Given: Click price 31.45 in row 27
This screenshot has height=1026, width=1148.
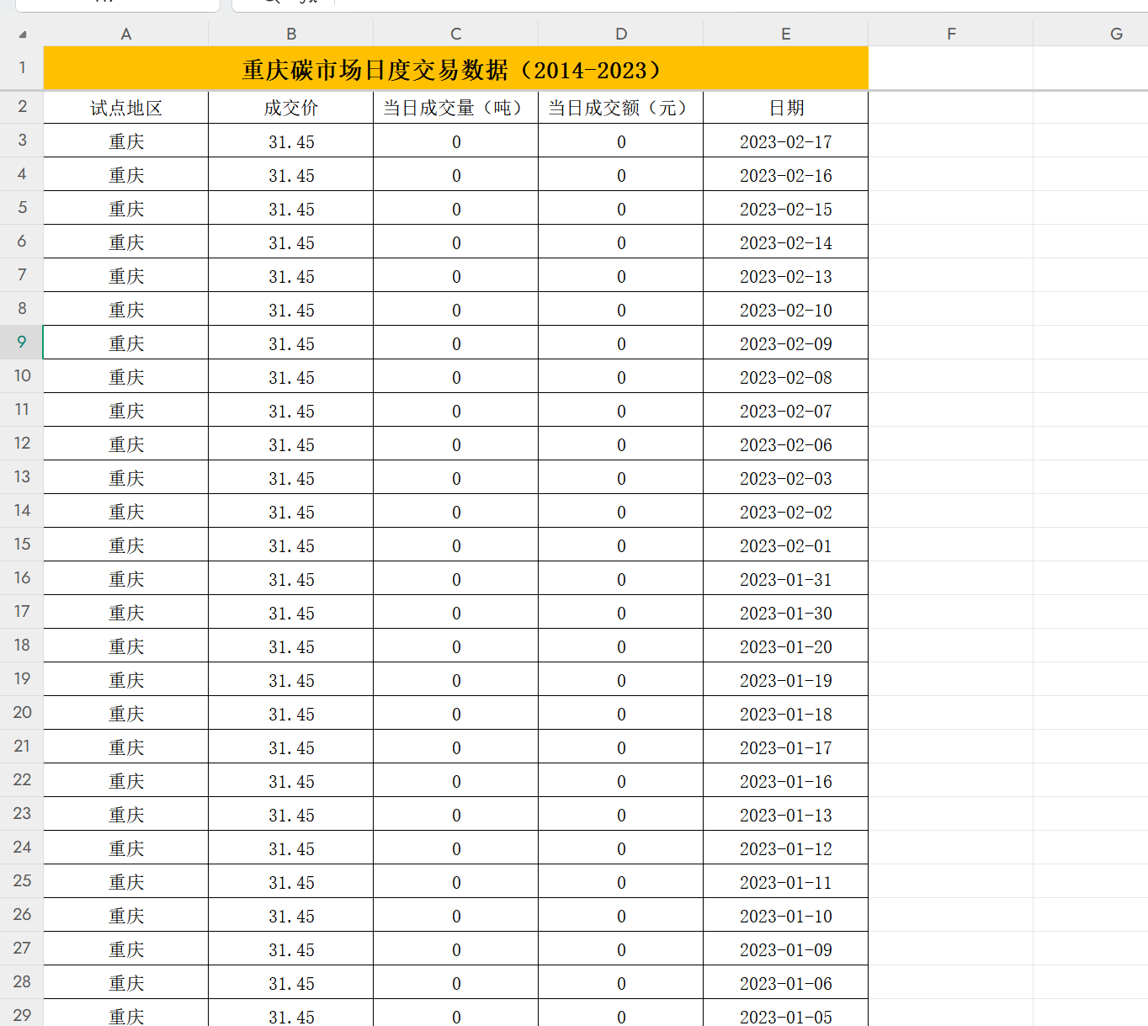Looking at the screenshot, I should click(291, 949).
